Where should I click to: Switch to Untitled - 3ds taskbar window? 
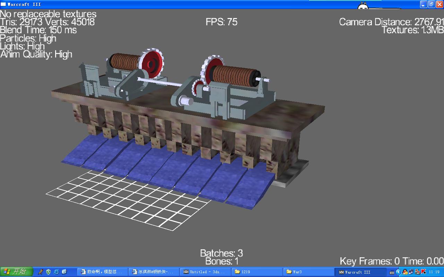pos(205,272)
